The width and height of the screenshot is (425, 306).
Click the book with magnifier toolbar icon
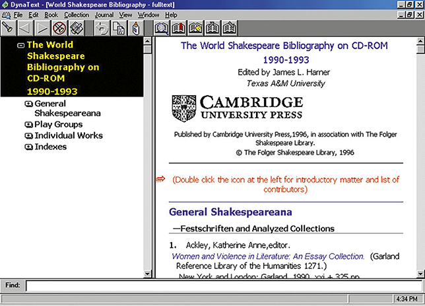(x=162, y=28)
